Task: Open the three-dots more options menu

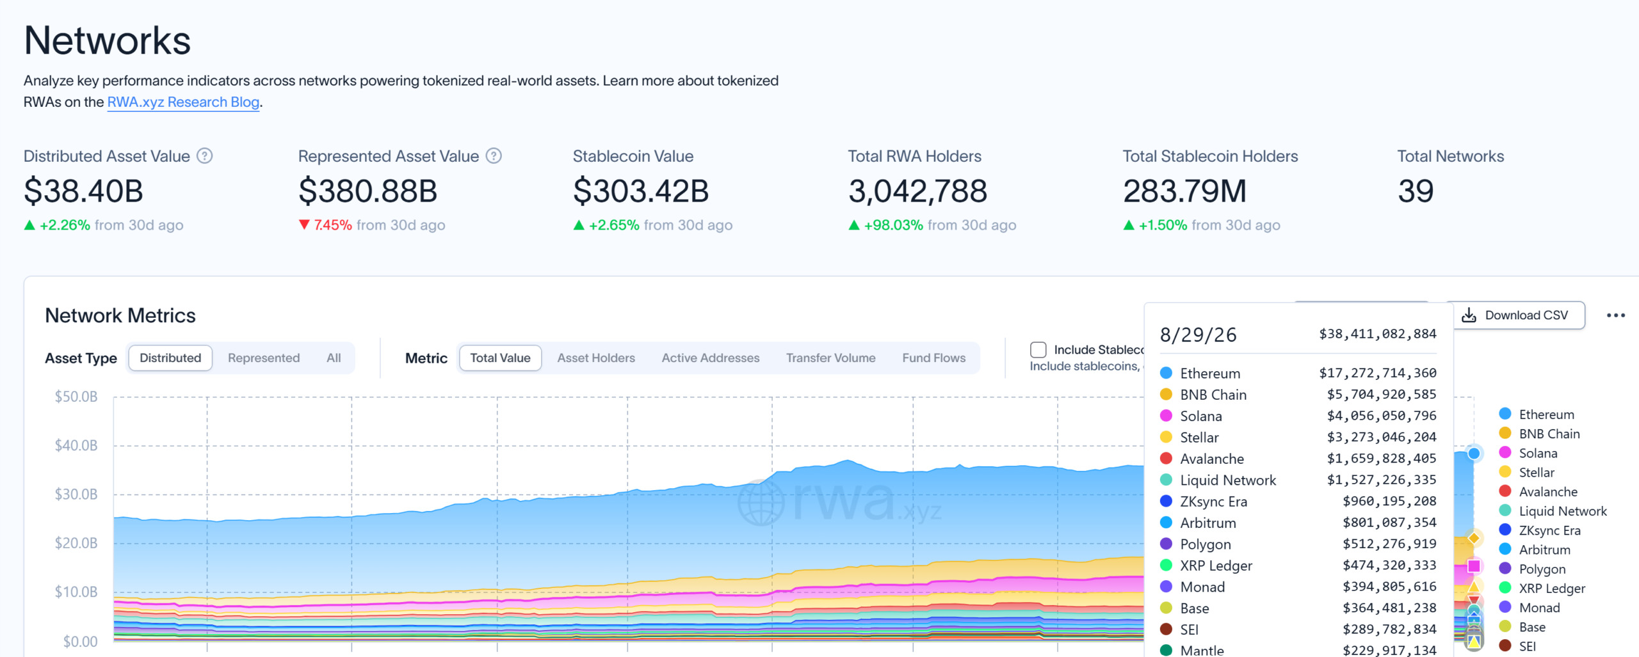Action: 1615,315
